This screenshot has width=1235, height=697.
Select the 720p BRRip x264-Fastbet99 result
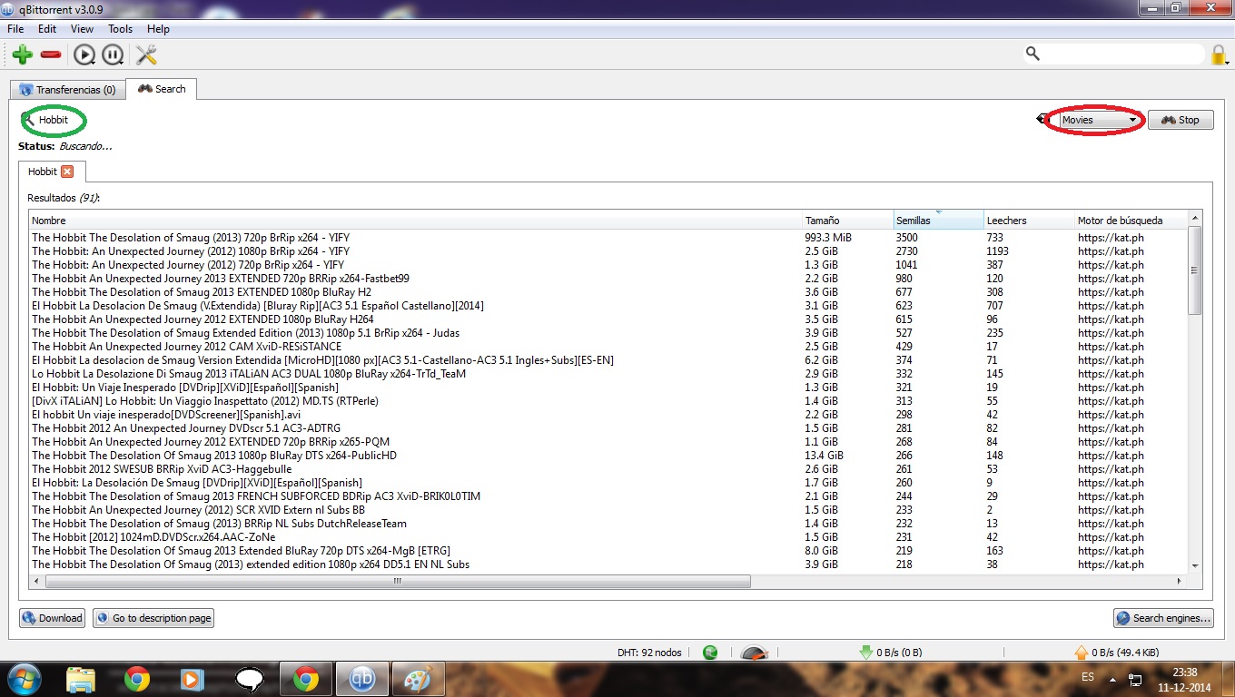608,279
